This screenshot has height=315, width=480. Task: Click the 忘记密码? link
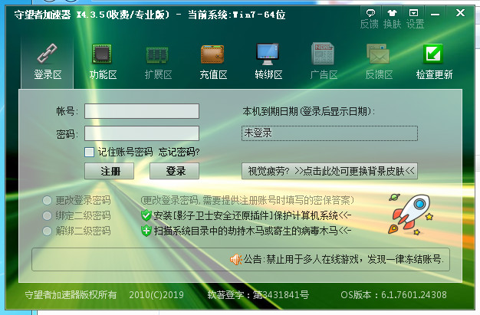(x=179, y=152)
